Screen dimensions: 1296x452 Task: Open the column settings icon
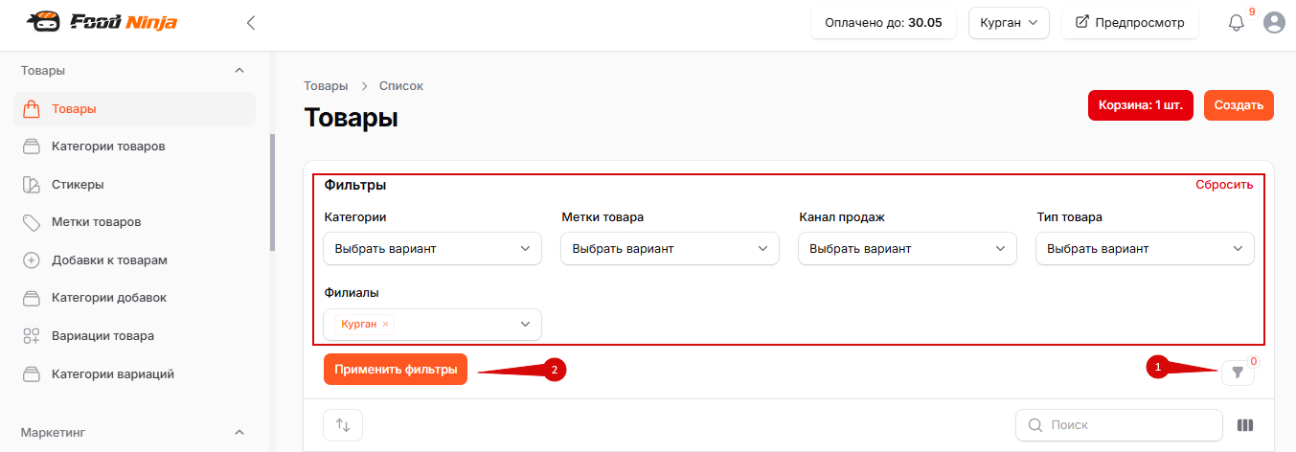point(1245,425)
